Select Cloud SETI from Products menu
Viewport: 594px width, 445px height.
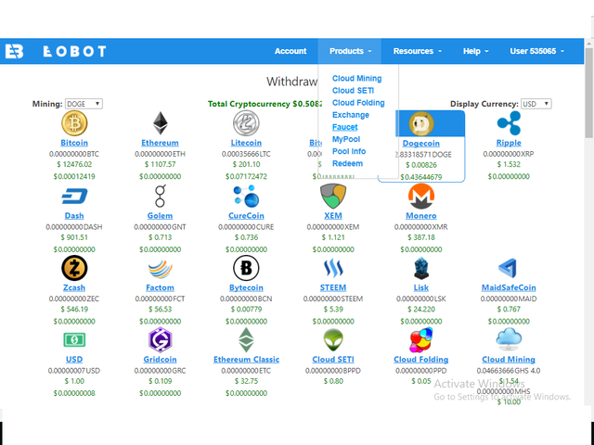353,91
